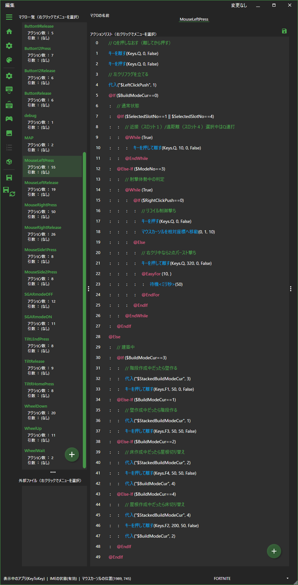The image size is (298, 585).
Task: Go to the Home icon in the sidebar
Action: click(x=9, y=31)
